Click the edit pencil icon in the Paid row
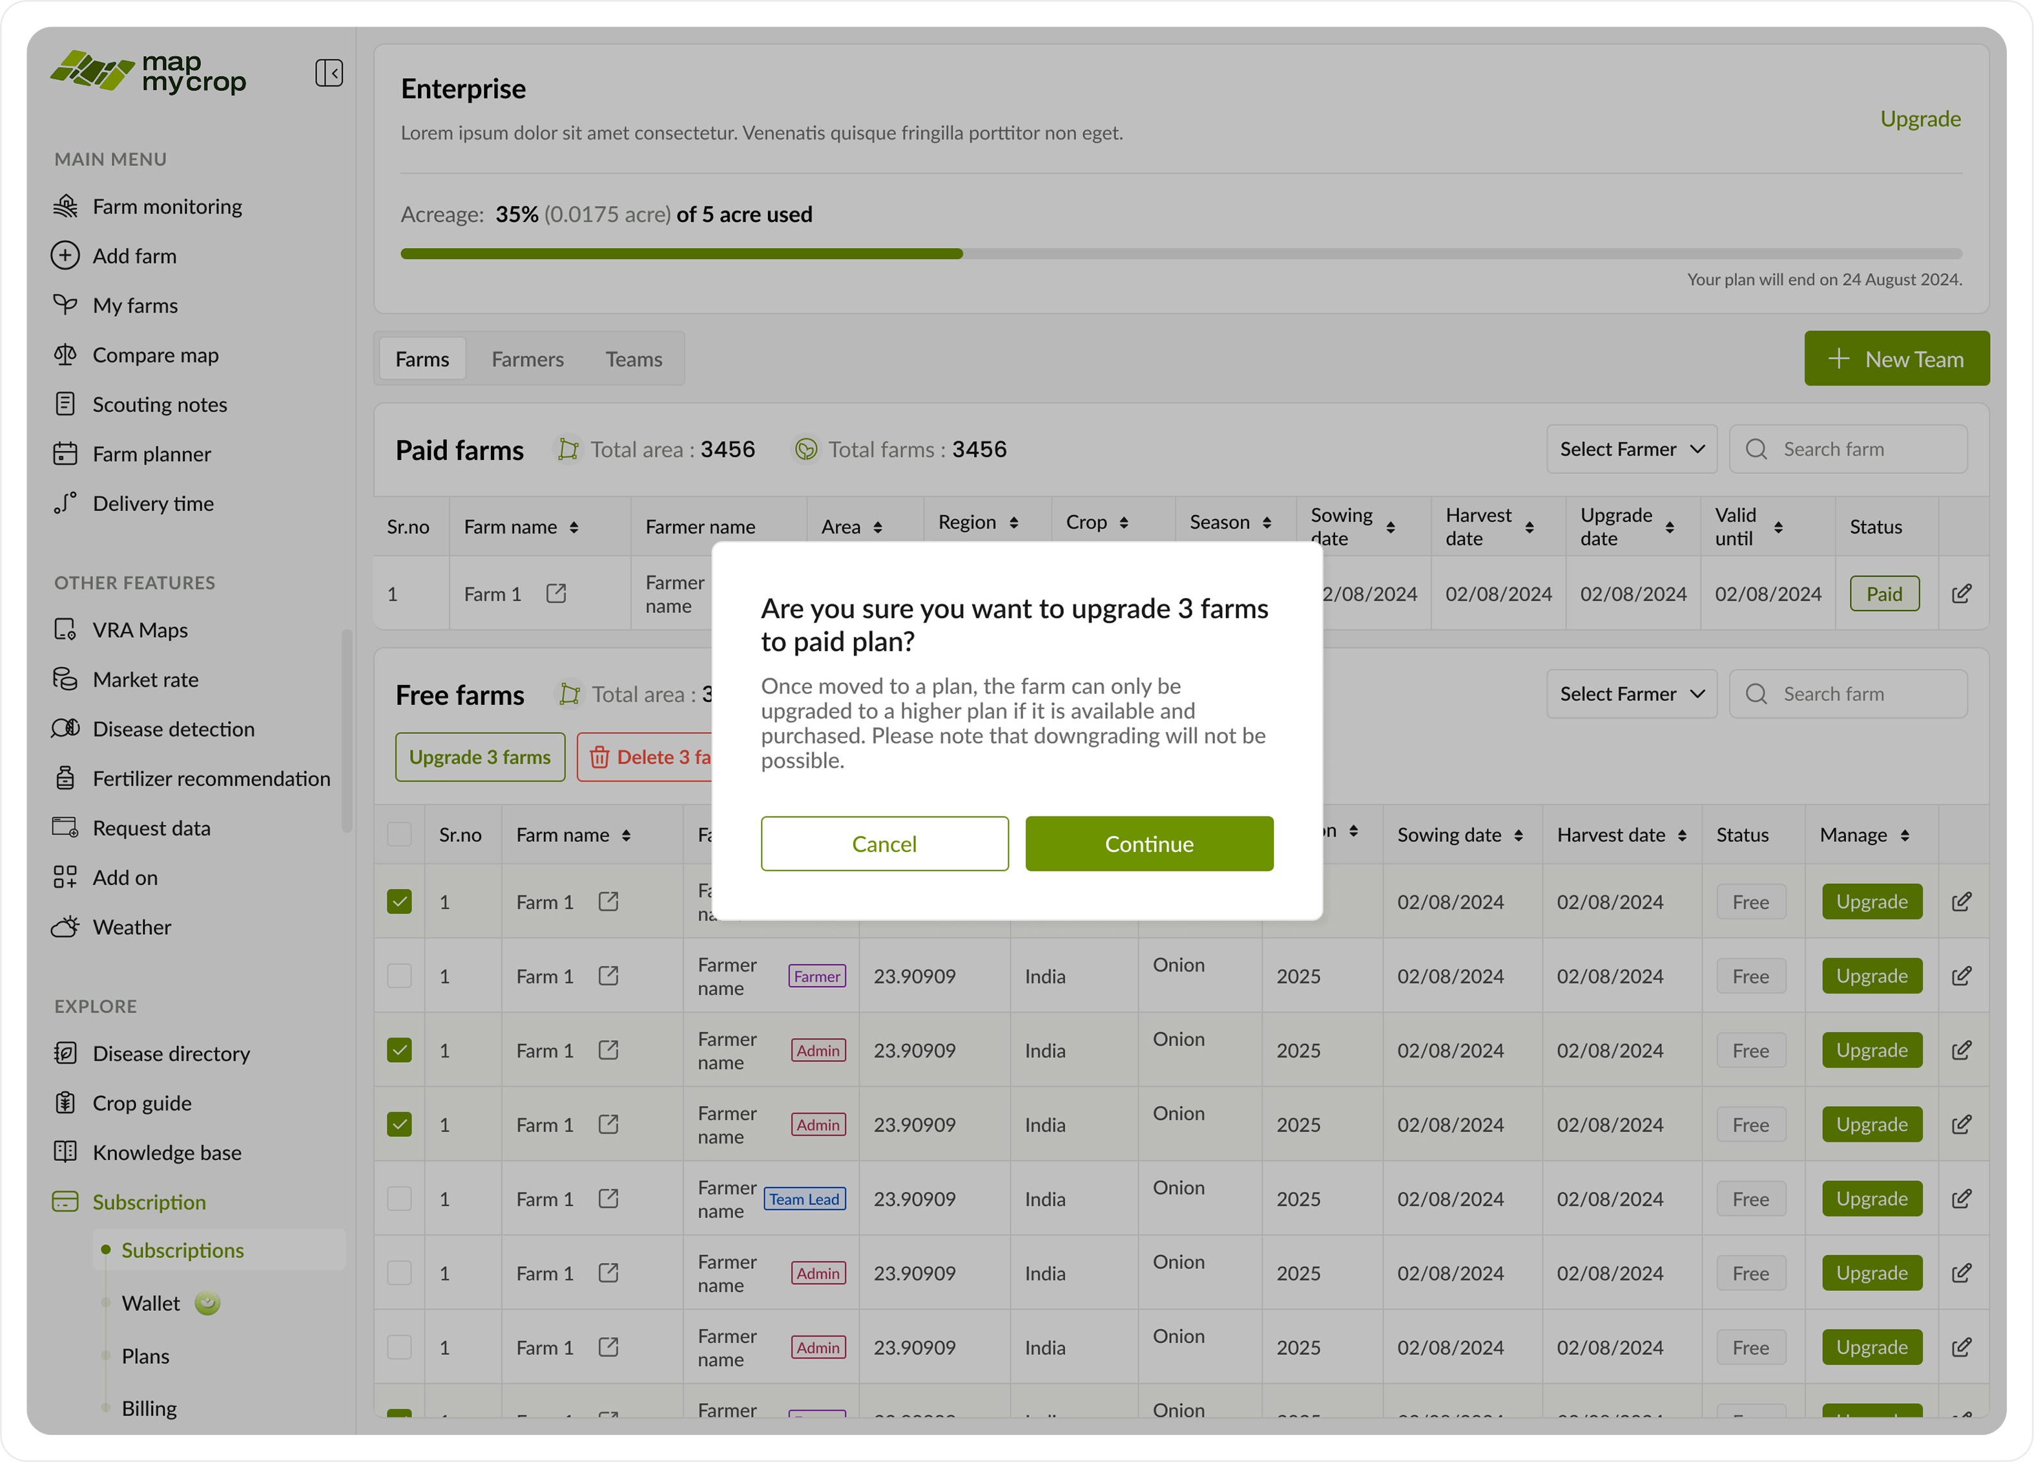This screenshot has width=2034, height=1462. point(1962,594)
